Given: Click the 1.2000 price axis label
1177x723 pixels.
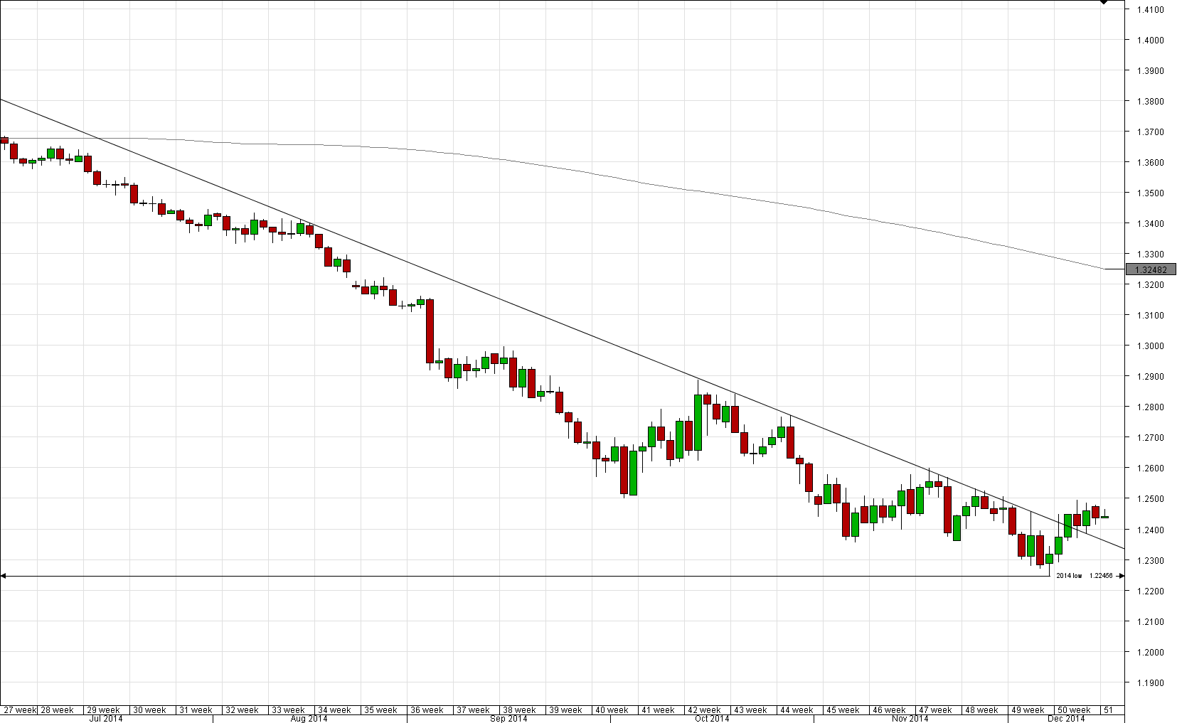Looking at the screenshot, I should (1150, 652).
